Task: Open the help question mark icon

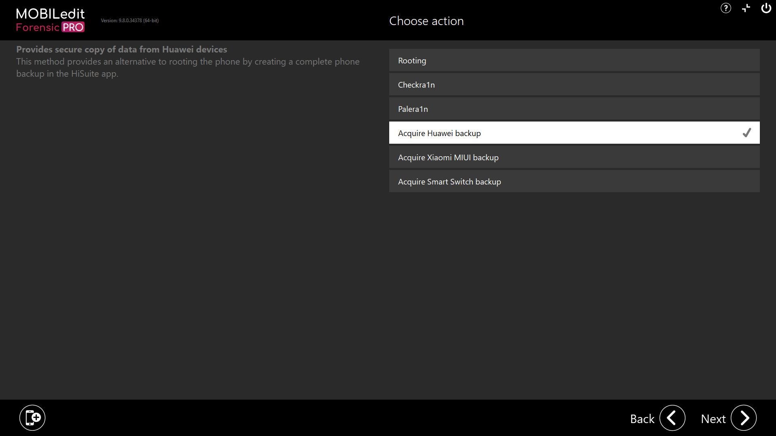Action: click(x=726, y=8)
